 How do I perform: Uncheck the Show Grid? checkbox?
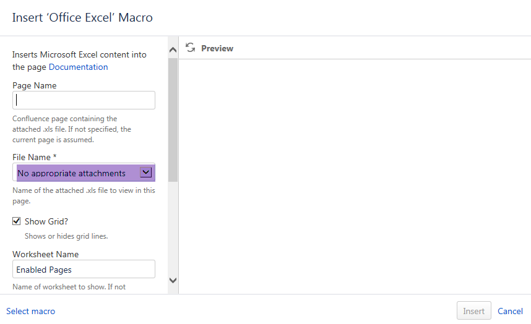click(16, 221)
